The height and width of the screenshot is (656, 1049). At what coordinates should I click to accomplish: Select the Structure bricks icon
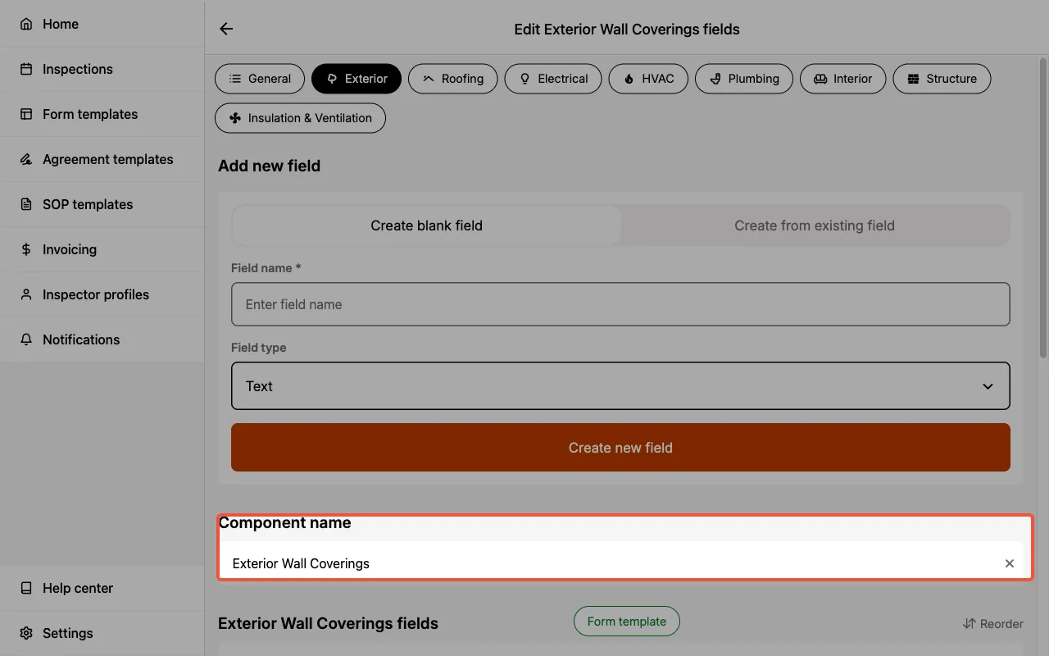click(x=913, y=79)
